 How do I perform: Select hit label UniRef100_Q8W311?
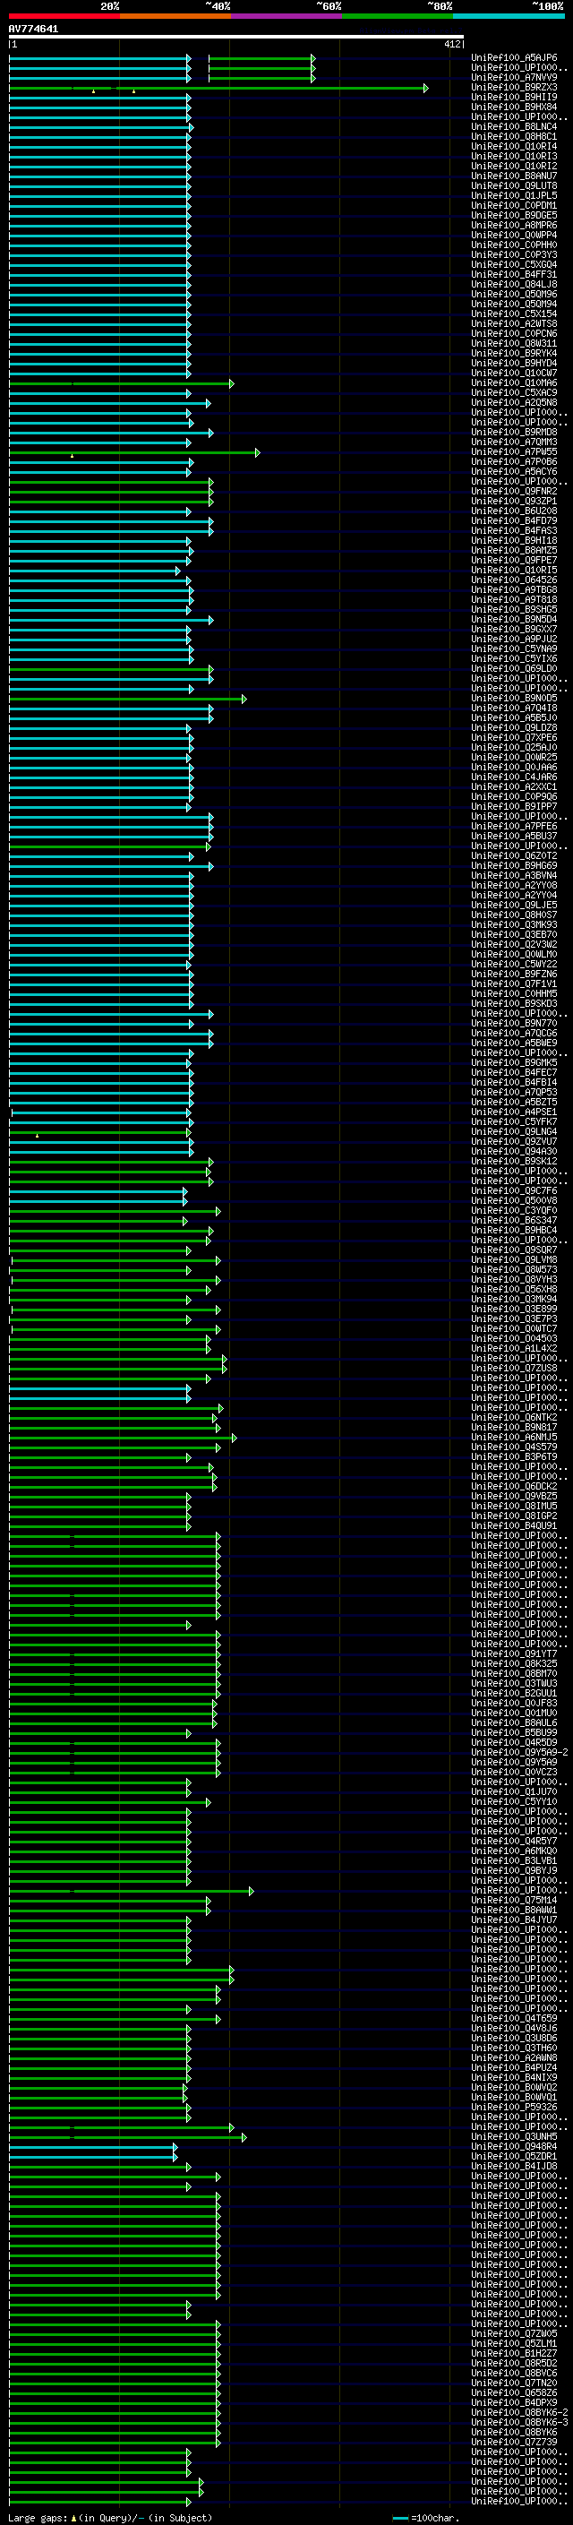pos(514,343)
